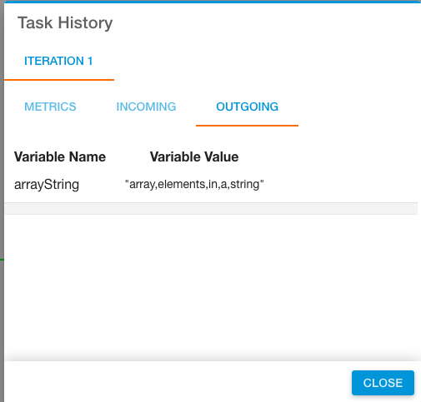Click the green line at the backdrop edge
This screenshot has height=402, width=421.
pos(2,260)
